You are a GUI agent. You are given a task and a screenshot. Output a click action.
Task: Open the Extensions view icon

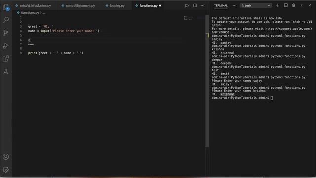click(x=6, y=59)
